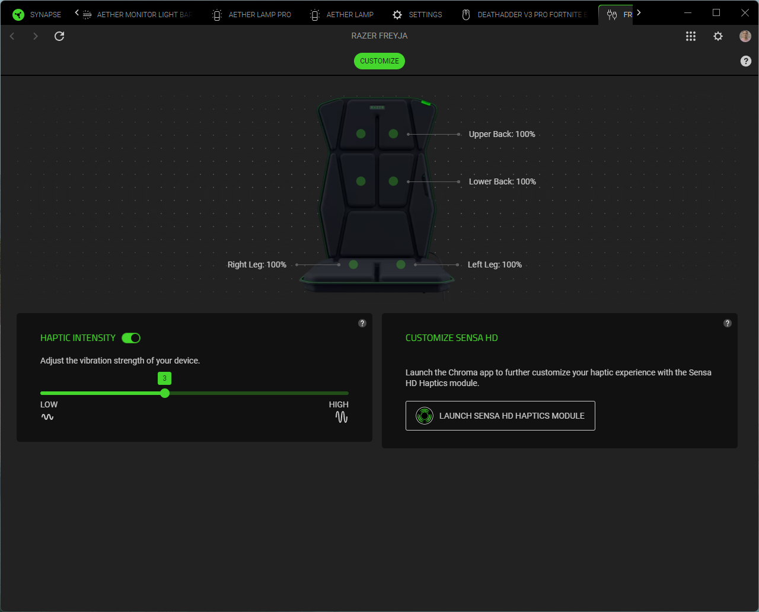This screenshot has width=759, height=612.
Task: Open help for Customize Sensa HD panel
Action: pyautogui.click(x=728, y=323)
